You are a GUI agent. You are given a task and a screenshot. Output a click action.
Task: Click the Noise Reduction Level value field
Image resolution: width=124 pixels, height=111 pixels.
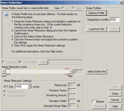pyautogui.click(x=79, y=72)
